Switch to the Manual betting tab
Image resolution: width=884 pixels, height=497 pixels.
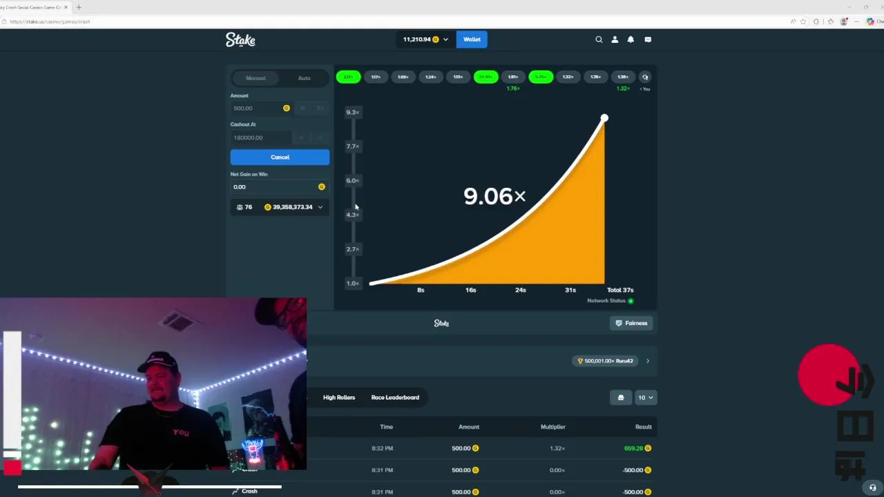click(256, 78)
